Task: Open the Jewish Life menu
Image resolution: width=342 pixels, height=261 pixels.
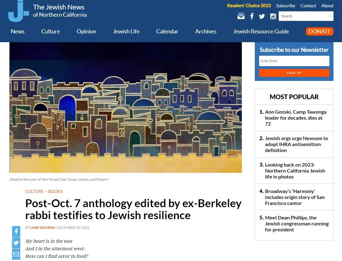Action: pos(126,31)
